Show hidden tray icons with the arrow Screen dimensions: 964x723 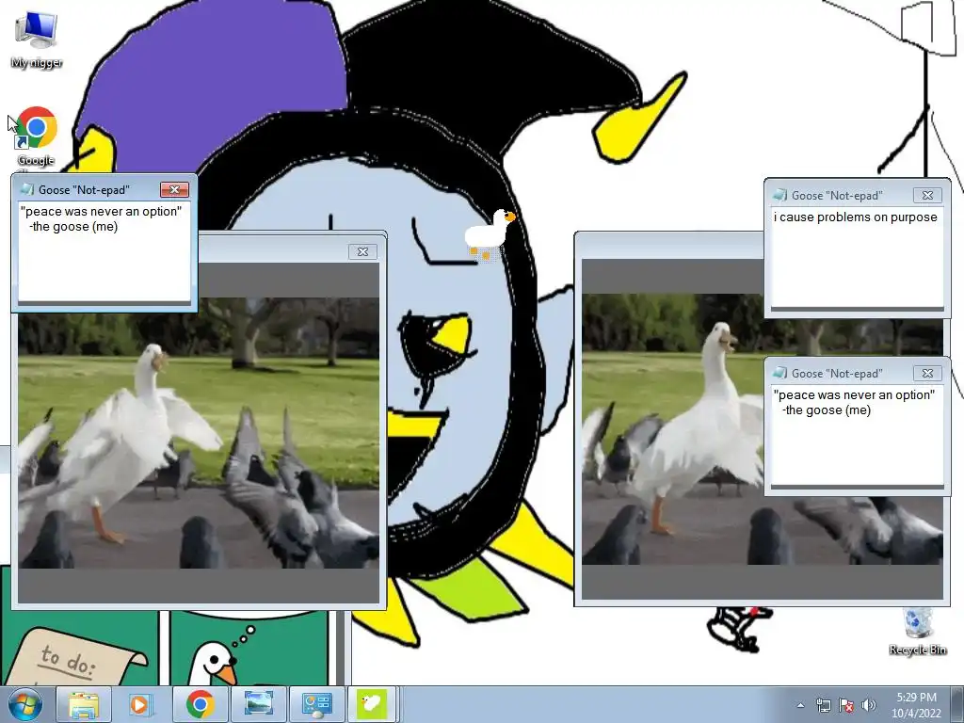click(x=800, y=705)
